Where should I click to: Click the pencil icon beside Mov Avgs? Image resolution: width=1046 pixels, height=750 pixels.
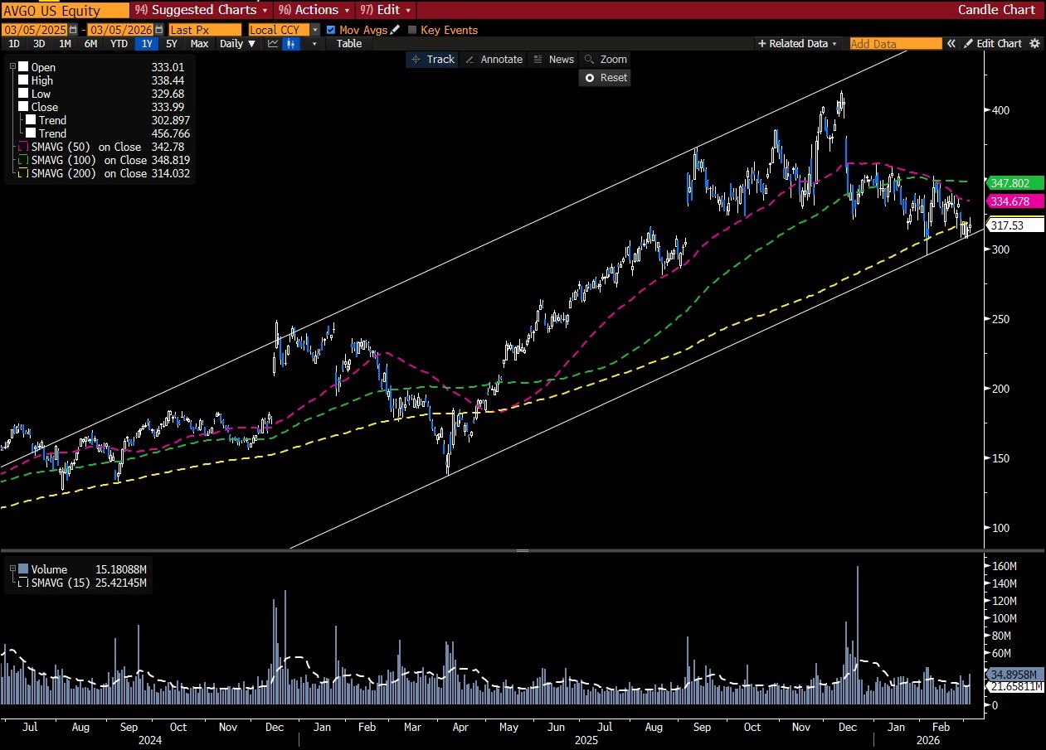[x=395, y=30]
